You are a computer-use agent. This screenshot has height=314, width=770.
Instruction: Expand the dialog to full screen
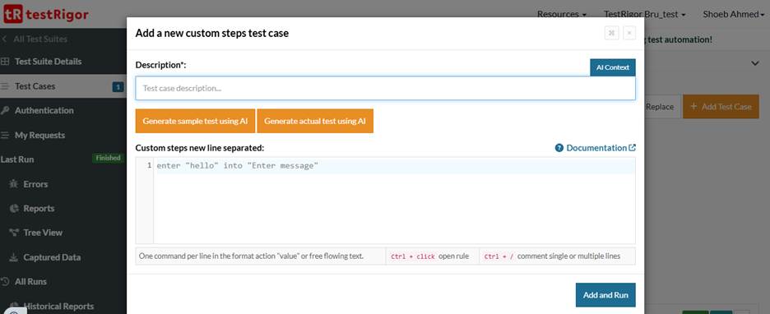coord(611,33)
